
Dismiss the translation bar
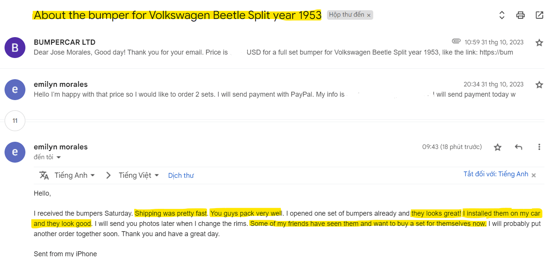pos(533,175)
